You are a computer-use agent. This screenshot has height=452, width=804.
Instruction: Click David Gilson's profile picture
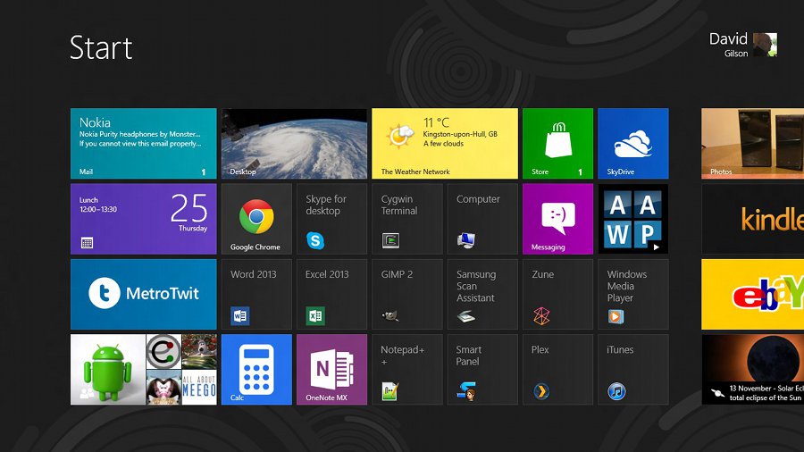tap(765, 45)
